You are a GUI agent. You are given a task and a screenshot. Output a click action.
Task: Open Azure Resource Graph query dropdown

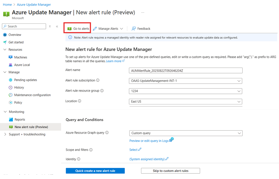186,133
